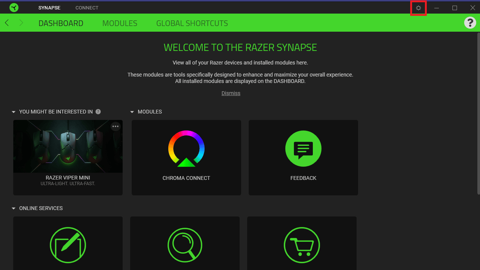
Task: Open the shopping cart online service
Action: tap(302, 245)
